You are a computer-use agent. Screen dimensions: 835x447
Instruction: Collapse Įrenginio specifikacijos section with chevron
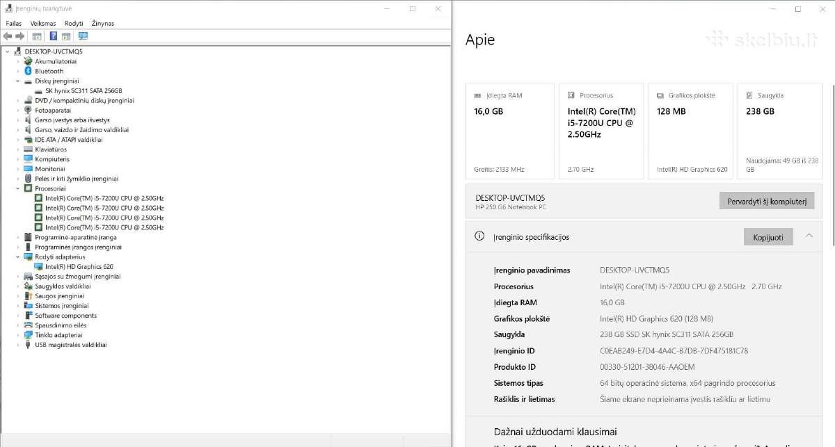click(809, 236)
